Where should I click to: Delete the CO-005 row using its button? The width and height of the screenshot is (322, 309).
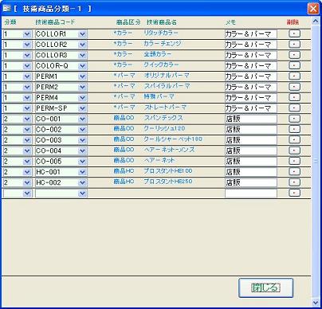point(294,161)
